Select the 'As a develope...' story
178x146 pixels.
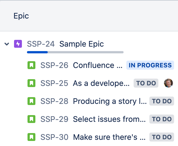tap(101, 83)
